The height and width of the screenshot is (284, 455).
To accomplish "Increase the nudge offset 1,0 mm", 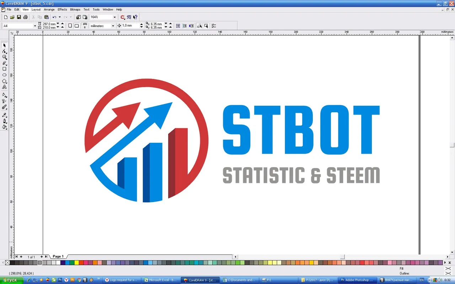I will 141,24.
